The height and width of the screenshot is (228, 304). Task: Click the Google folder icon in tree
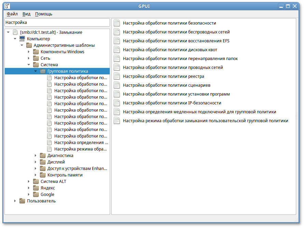coord(36,195)
